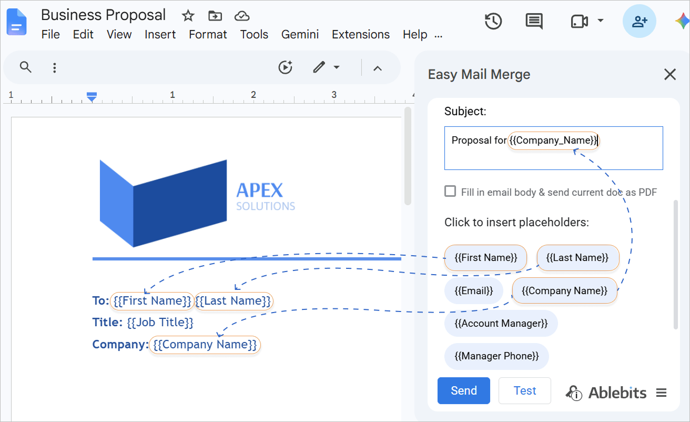Viewport: 690px width, 422px height.
Task: Open the Gemini sparkle icon
Action: click(x=682, y=22)
